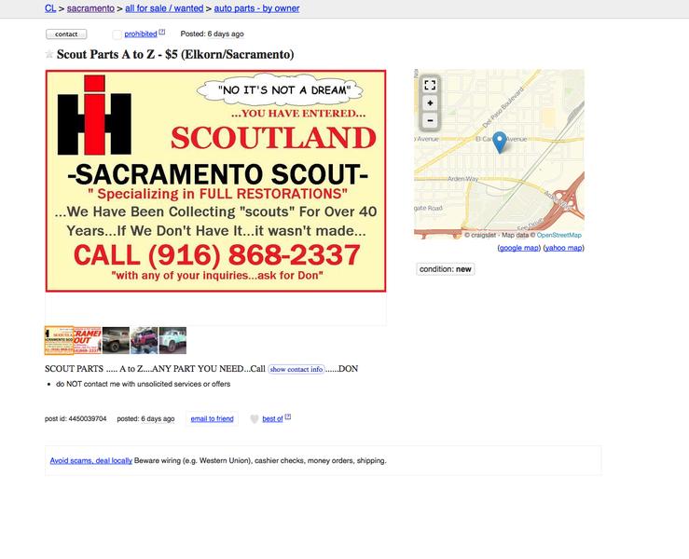
Task: Open the help icon next to best of
Action: (x=288, y=416)
